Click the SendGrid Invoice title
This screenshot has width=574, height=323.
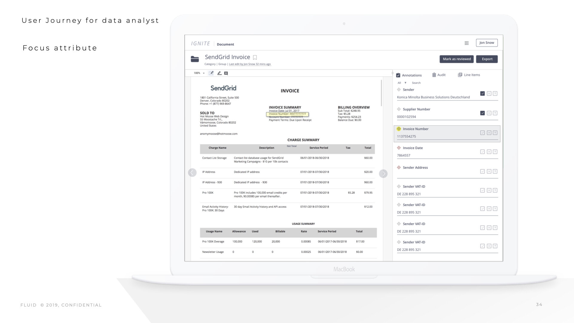[227, 57]
